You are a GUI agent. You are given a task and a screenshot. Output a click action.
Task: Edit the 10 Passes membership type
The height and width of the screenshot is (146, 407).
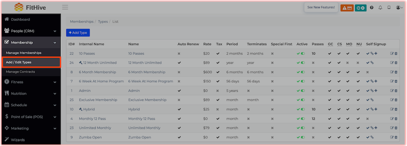pyautogui.click(x=392, y=54)
